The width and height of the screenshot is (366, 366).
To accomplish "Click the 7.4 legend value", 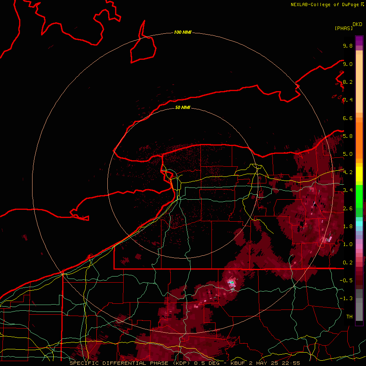I will (348, 100).
